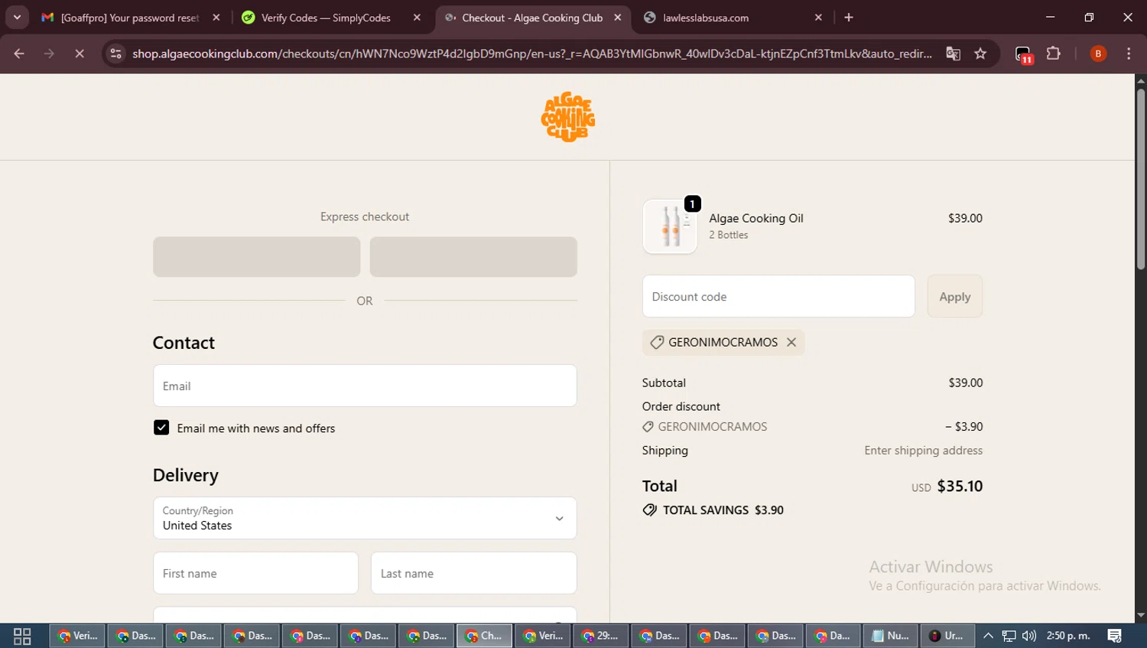Open the extension with the 11 badge
The width and height of the screenshot is (1147, 648).
(1024, 54)
